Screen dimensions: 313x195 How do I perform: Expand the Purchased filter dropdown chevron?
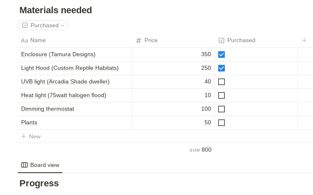pos(63,26)
